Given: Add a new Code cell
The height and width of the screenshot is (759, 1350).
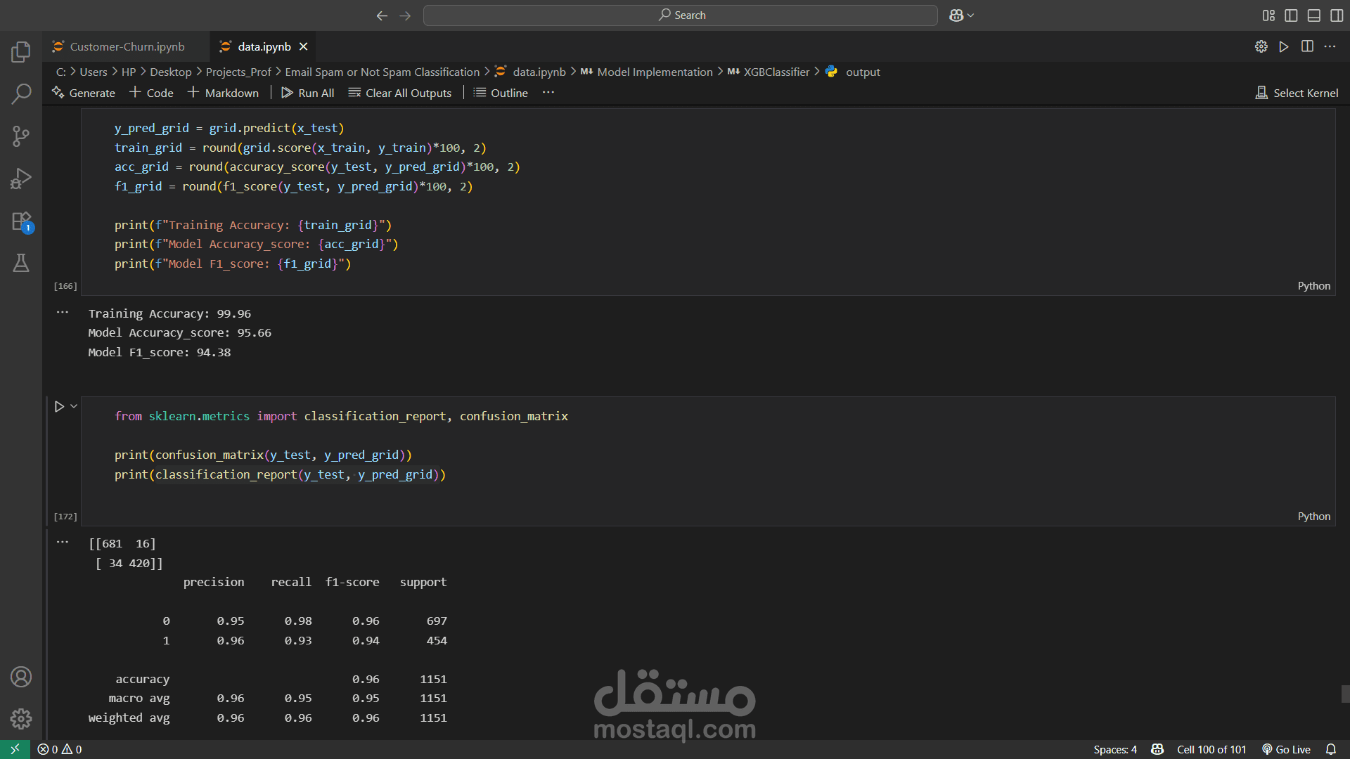Looking at the screenshot, I should pos(151,93).
